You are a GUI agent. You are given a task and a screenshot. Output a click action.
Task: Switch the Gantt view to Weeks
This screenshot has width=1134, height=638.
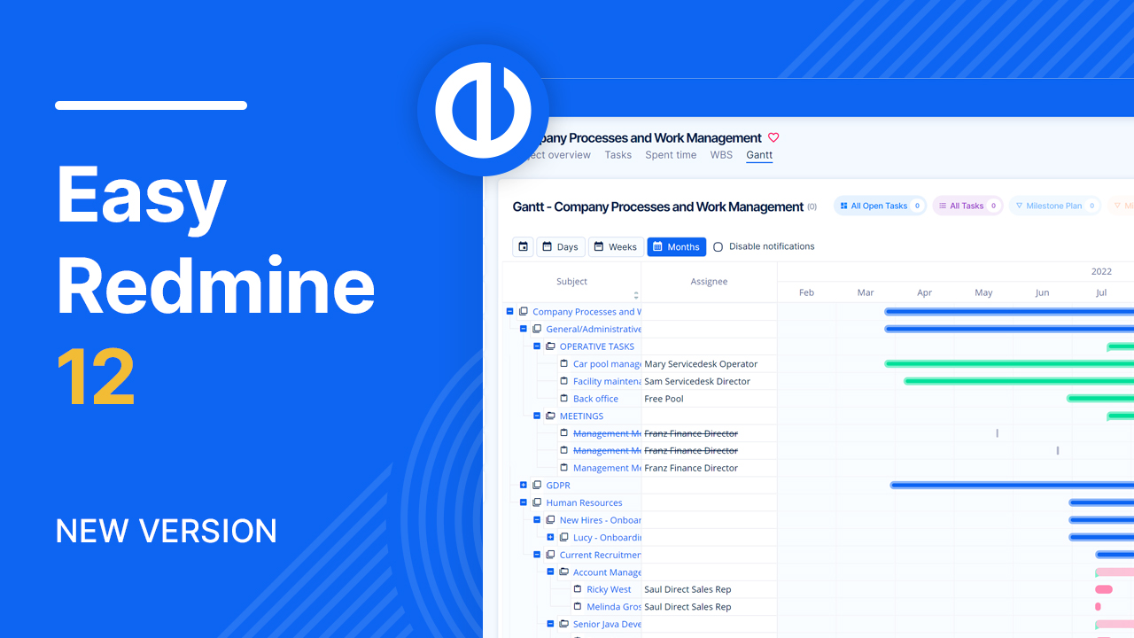616,246
